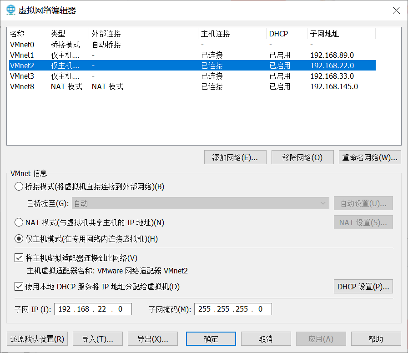Select the 仅主机模式 radio button
This screenshot has width=408, height=353.
[19, 239]
